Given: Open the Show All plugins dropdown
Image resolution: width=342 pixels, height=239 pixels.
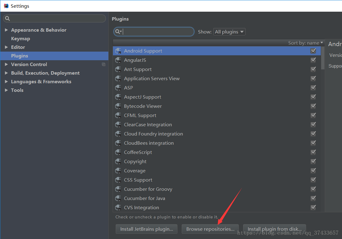Looking at the screenshot, I should click(x=229, y=32).
